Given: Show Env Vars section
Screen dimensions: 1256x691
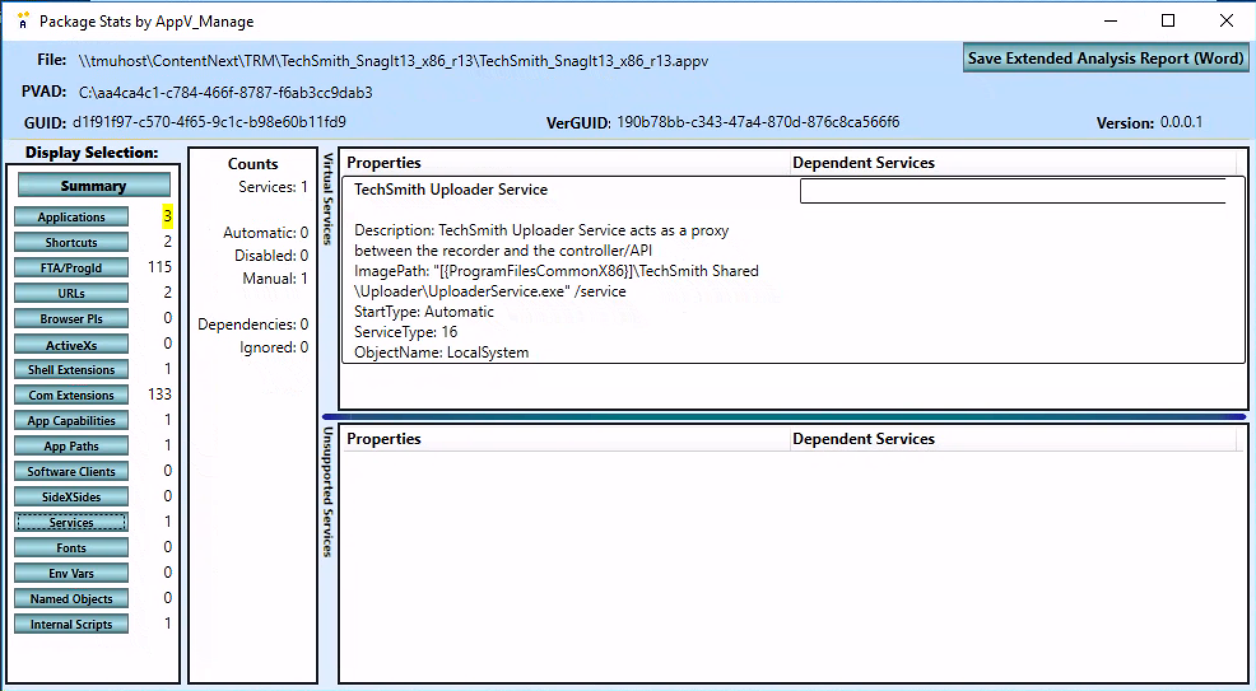Looking at the screenshot, I should (x=71, y=573).
